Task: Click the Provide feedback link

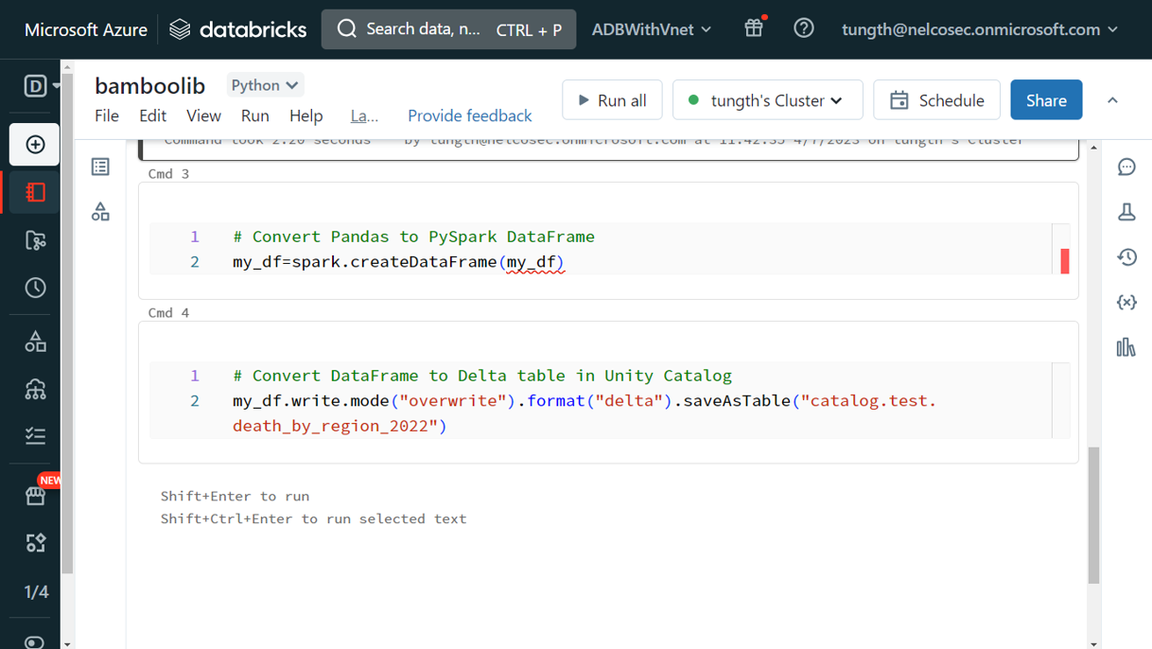Action: [x=469, y=115]
